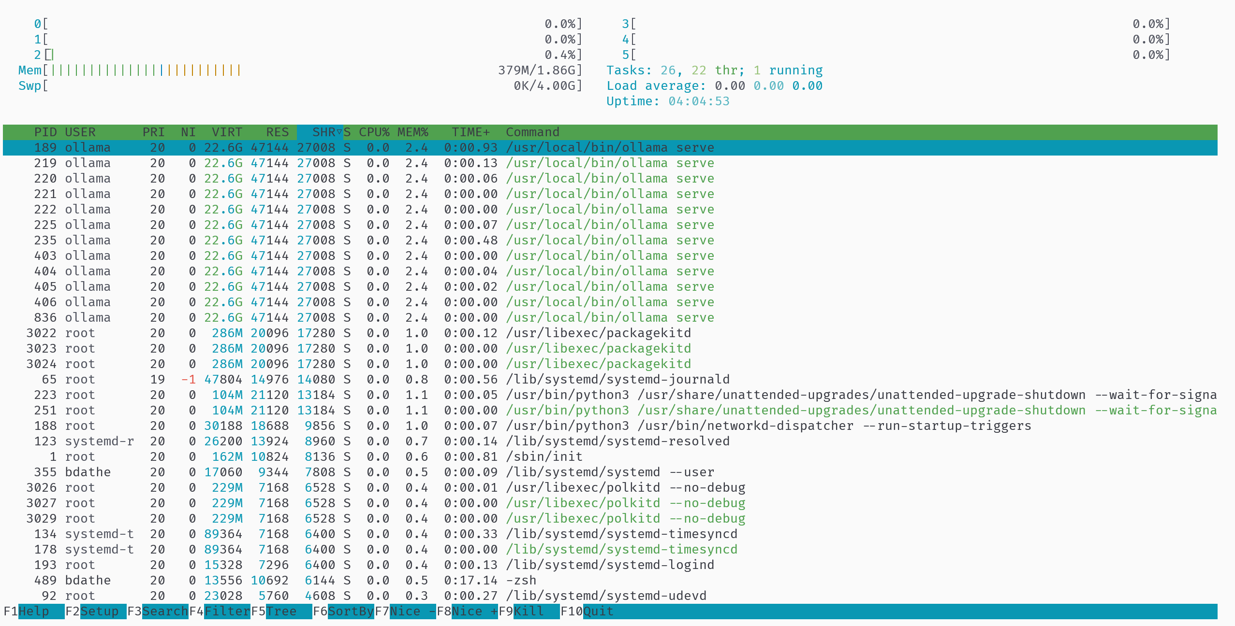Select the /sbin/init row PID 1
Viewport: 1235px width, 626px height.
[610, 456]
